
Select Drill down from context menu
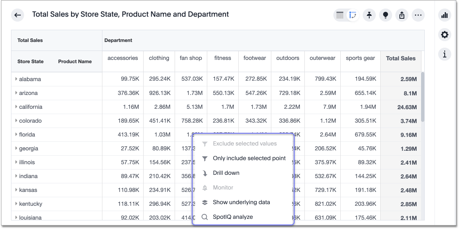coord(226,173)
